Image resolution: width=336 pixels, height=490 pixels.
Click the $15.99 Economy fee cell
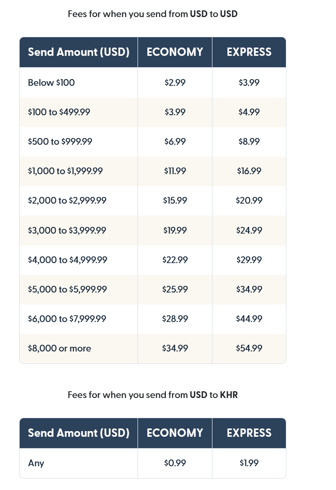[x=175, y=201]
